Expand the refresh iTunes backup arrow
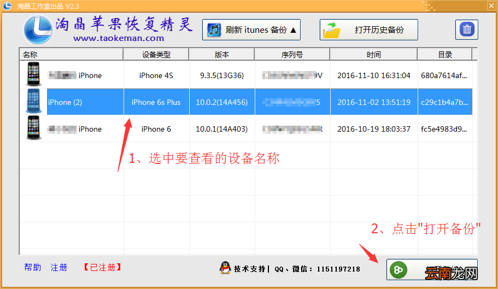Viewport: 498px width, 289px height. (294, 30)
